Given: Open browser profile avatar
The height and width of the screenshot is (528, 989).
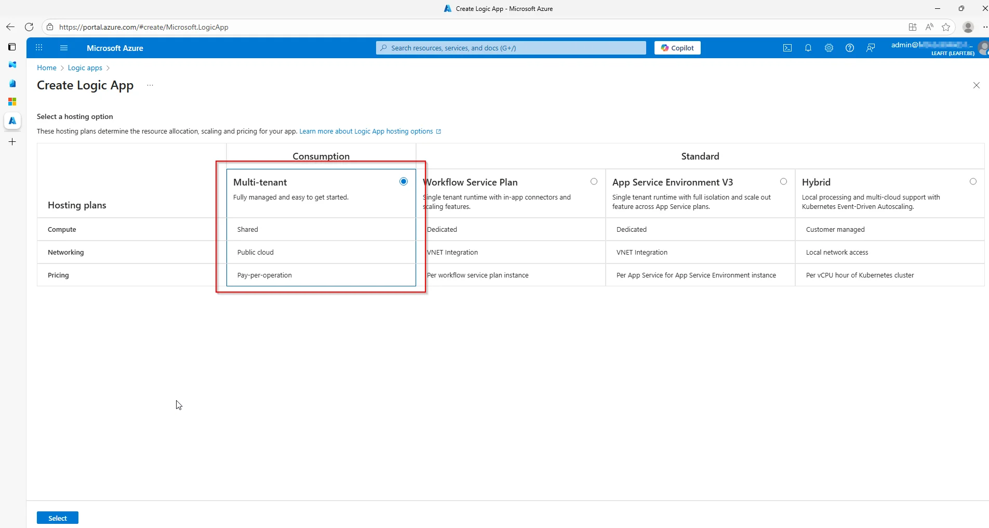Looking at the screenshot, I should tap(968, 27).
